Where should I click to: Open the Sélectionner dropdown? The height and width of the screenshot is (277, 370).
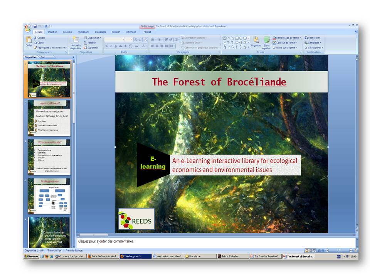314,48
